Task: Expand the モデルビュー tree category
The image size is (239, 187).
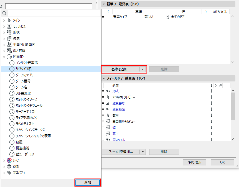Action: coord(4,26)
